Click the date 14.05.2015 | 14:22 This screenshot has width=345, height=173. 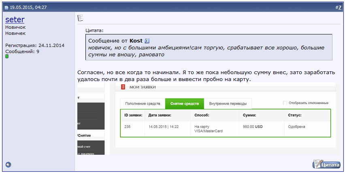point(164,127)
